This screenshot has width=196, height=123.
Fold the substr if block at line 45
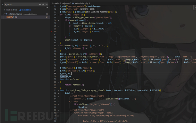tap(59, 46)
